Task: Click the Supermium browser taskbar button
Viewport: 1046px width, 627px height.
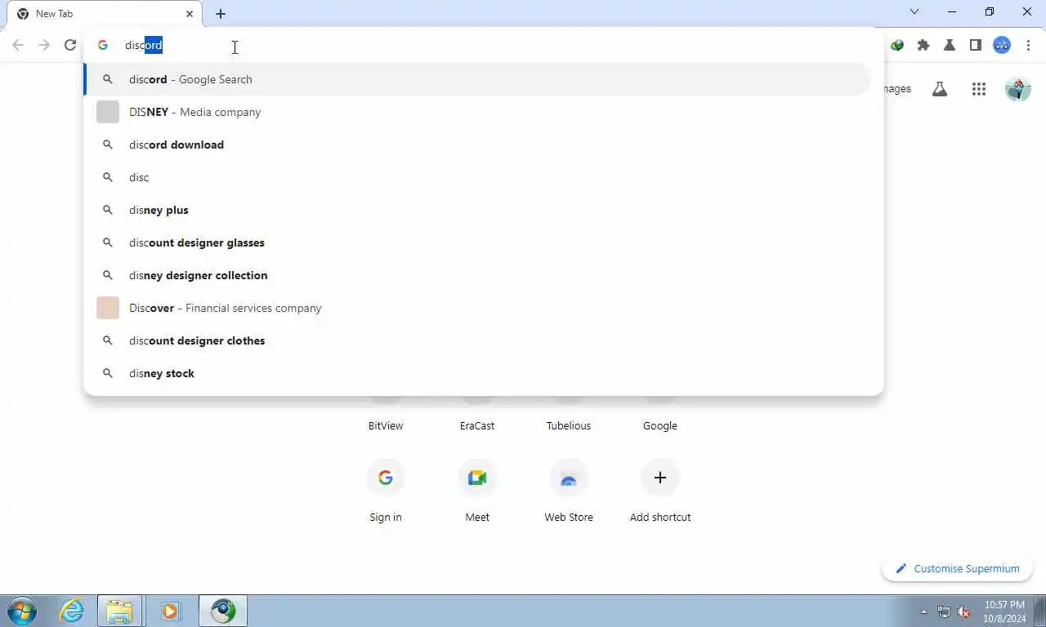Action: tap(223, 611)
